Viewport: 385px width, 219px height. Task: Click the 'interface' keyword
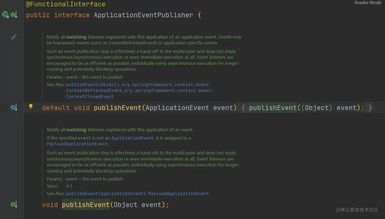click(x=72, y=15)
